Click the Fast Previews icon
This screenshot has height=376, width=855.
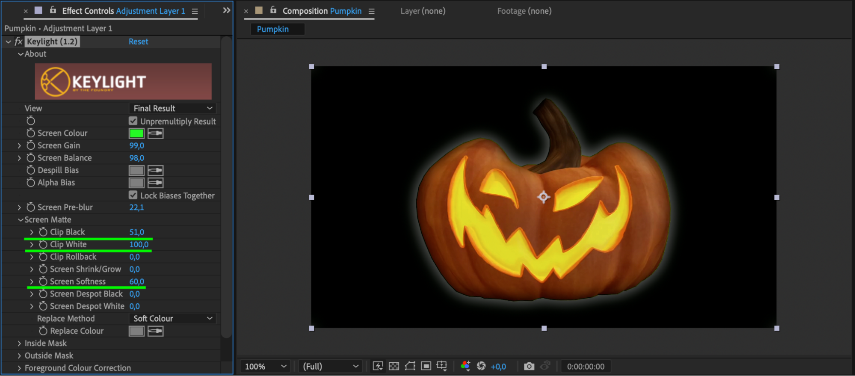[378, 366]
